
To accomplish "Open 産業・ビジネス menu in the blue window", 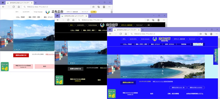I will [x=170, y=44].
